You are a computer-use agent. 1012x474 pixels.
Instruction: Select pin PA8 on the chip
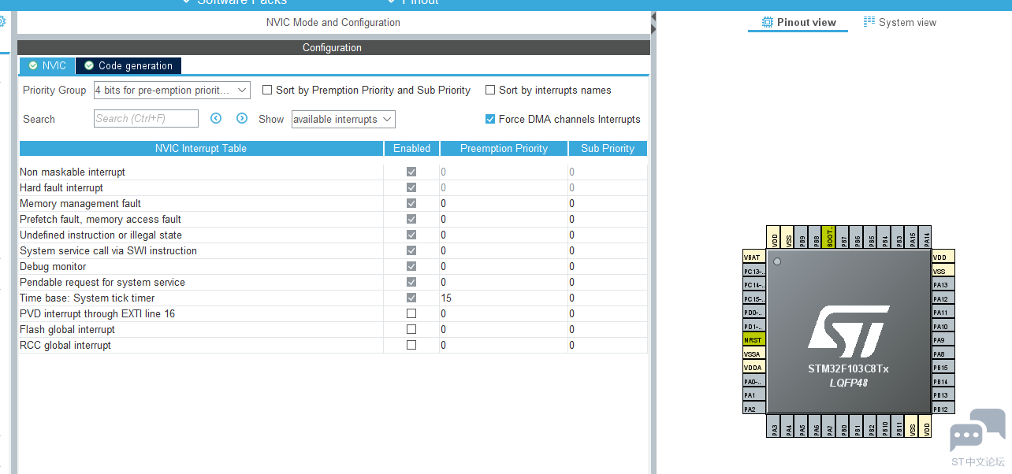943,354
